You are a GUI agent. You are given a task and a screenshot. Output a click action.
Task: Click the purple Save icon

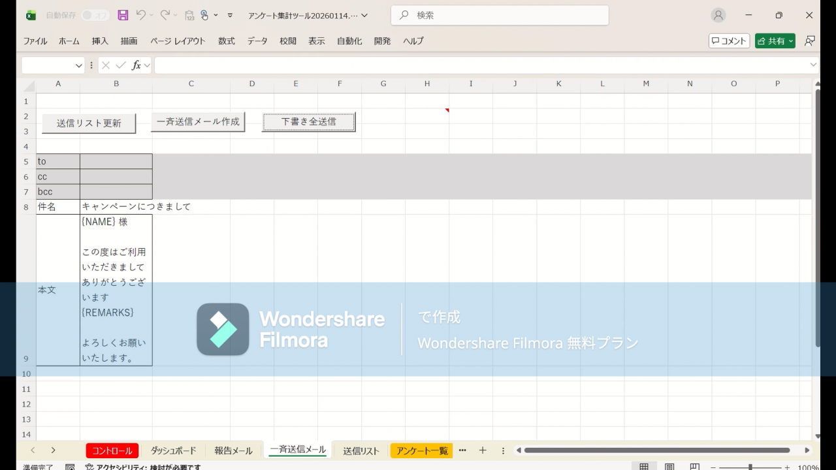pos(123,15)
